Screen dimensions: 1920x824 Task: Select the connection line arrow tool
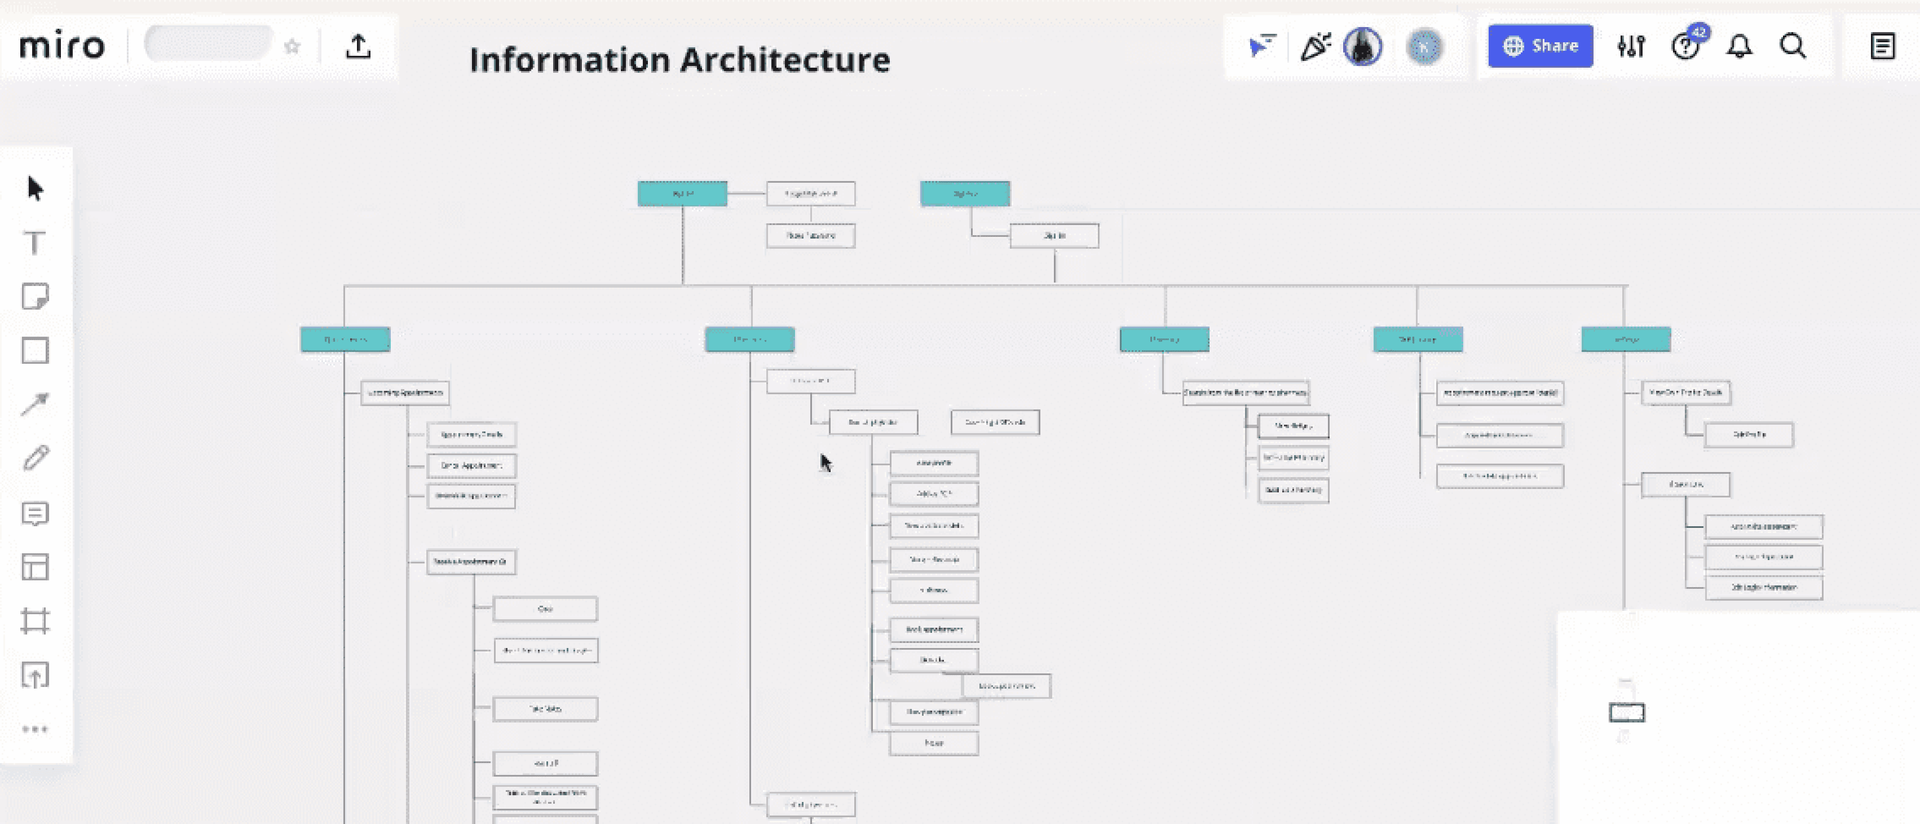(x=35, y=404)
